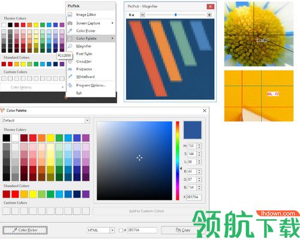Click last empty custom color slot in dialog
This screenshot has height=242, width=300.
(86, 211)
